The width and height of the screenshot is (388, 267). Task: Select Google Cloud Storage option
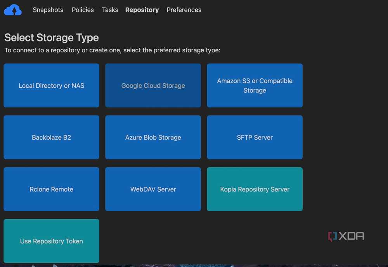[153, 85]
